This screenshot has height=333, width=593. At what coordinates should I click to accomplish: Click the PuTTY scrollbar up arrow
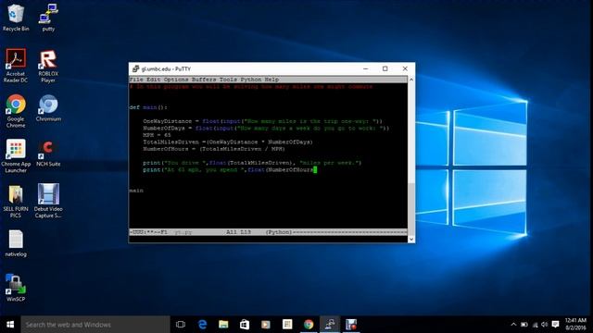click(411, 80)
